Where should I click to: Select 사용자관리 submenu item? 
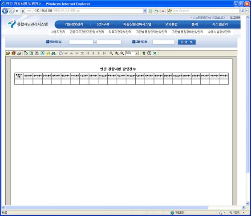tap(58, 32)
